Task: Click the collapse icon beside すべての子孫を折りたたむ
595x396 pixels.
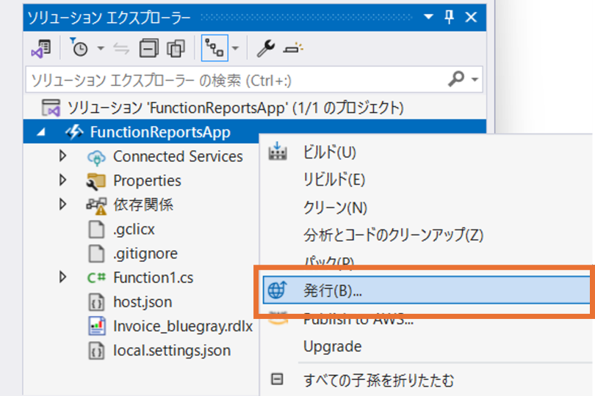Action: point(277,379)
